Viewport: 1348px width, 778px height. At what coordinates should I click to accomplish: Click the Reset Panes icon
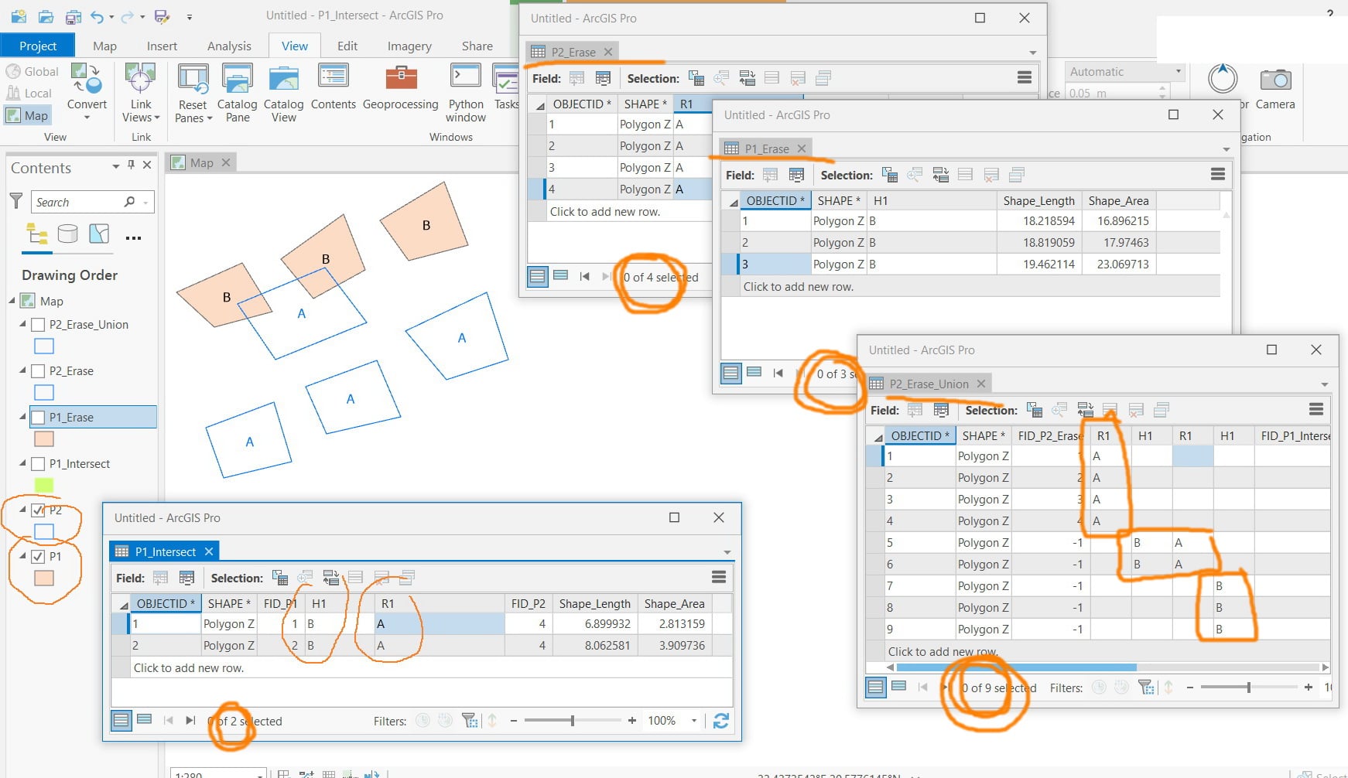point(193,79)
